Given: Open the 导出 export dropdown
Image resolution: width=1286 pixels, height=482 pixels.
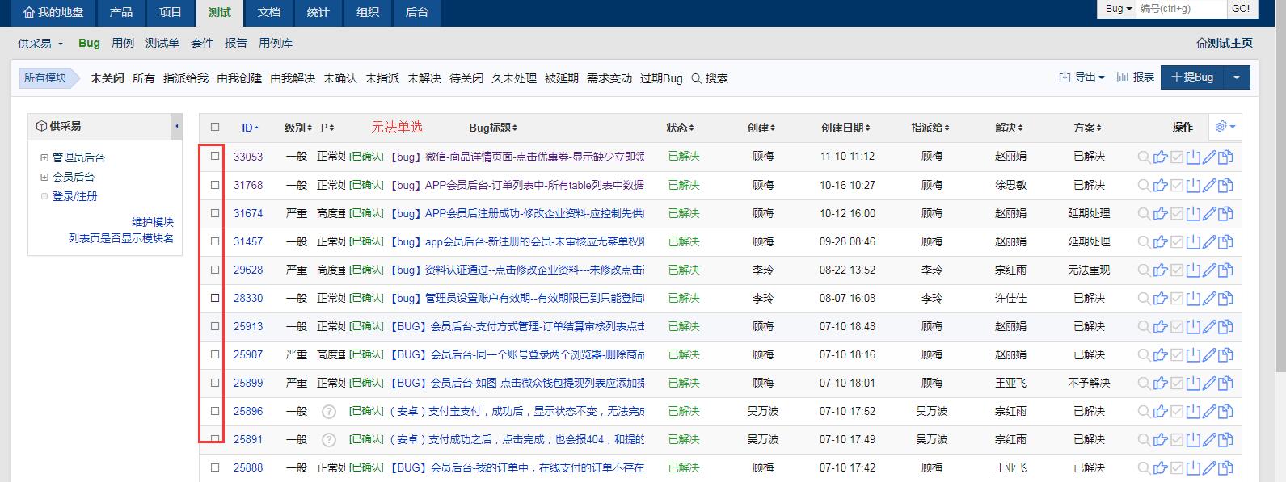Looking at the screenshot, I should (x=1082, y=78).
